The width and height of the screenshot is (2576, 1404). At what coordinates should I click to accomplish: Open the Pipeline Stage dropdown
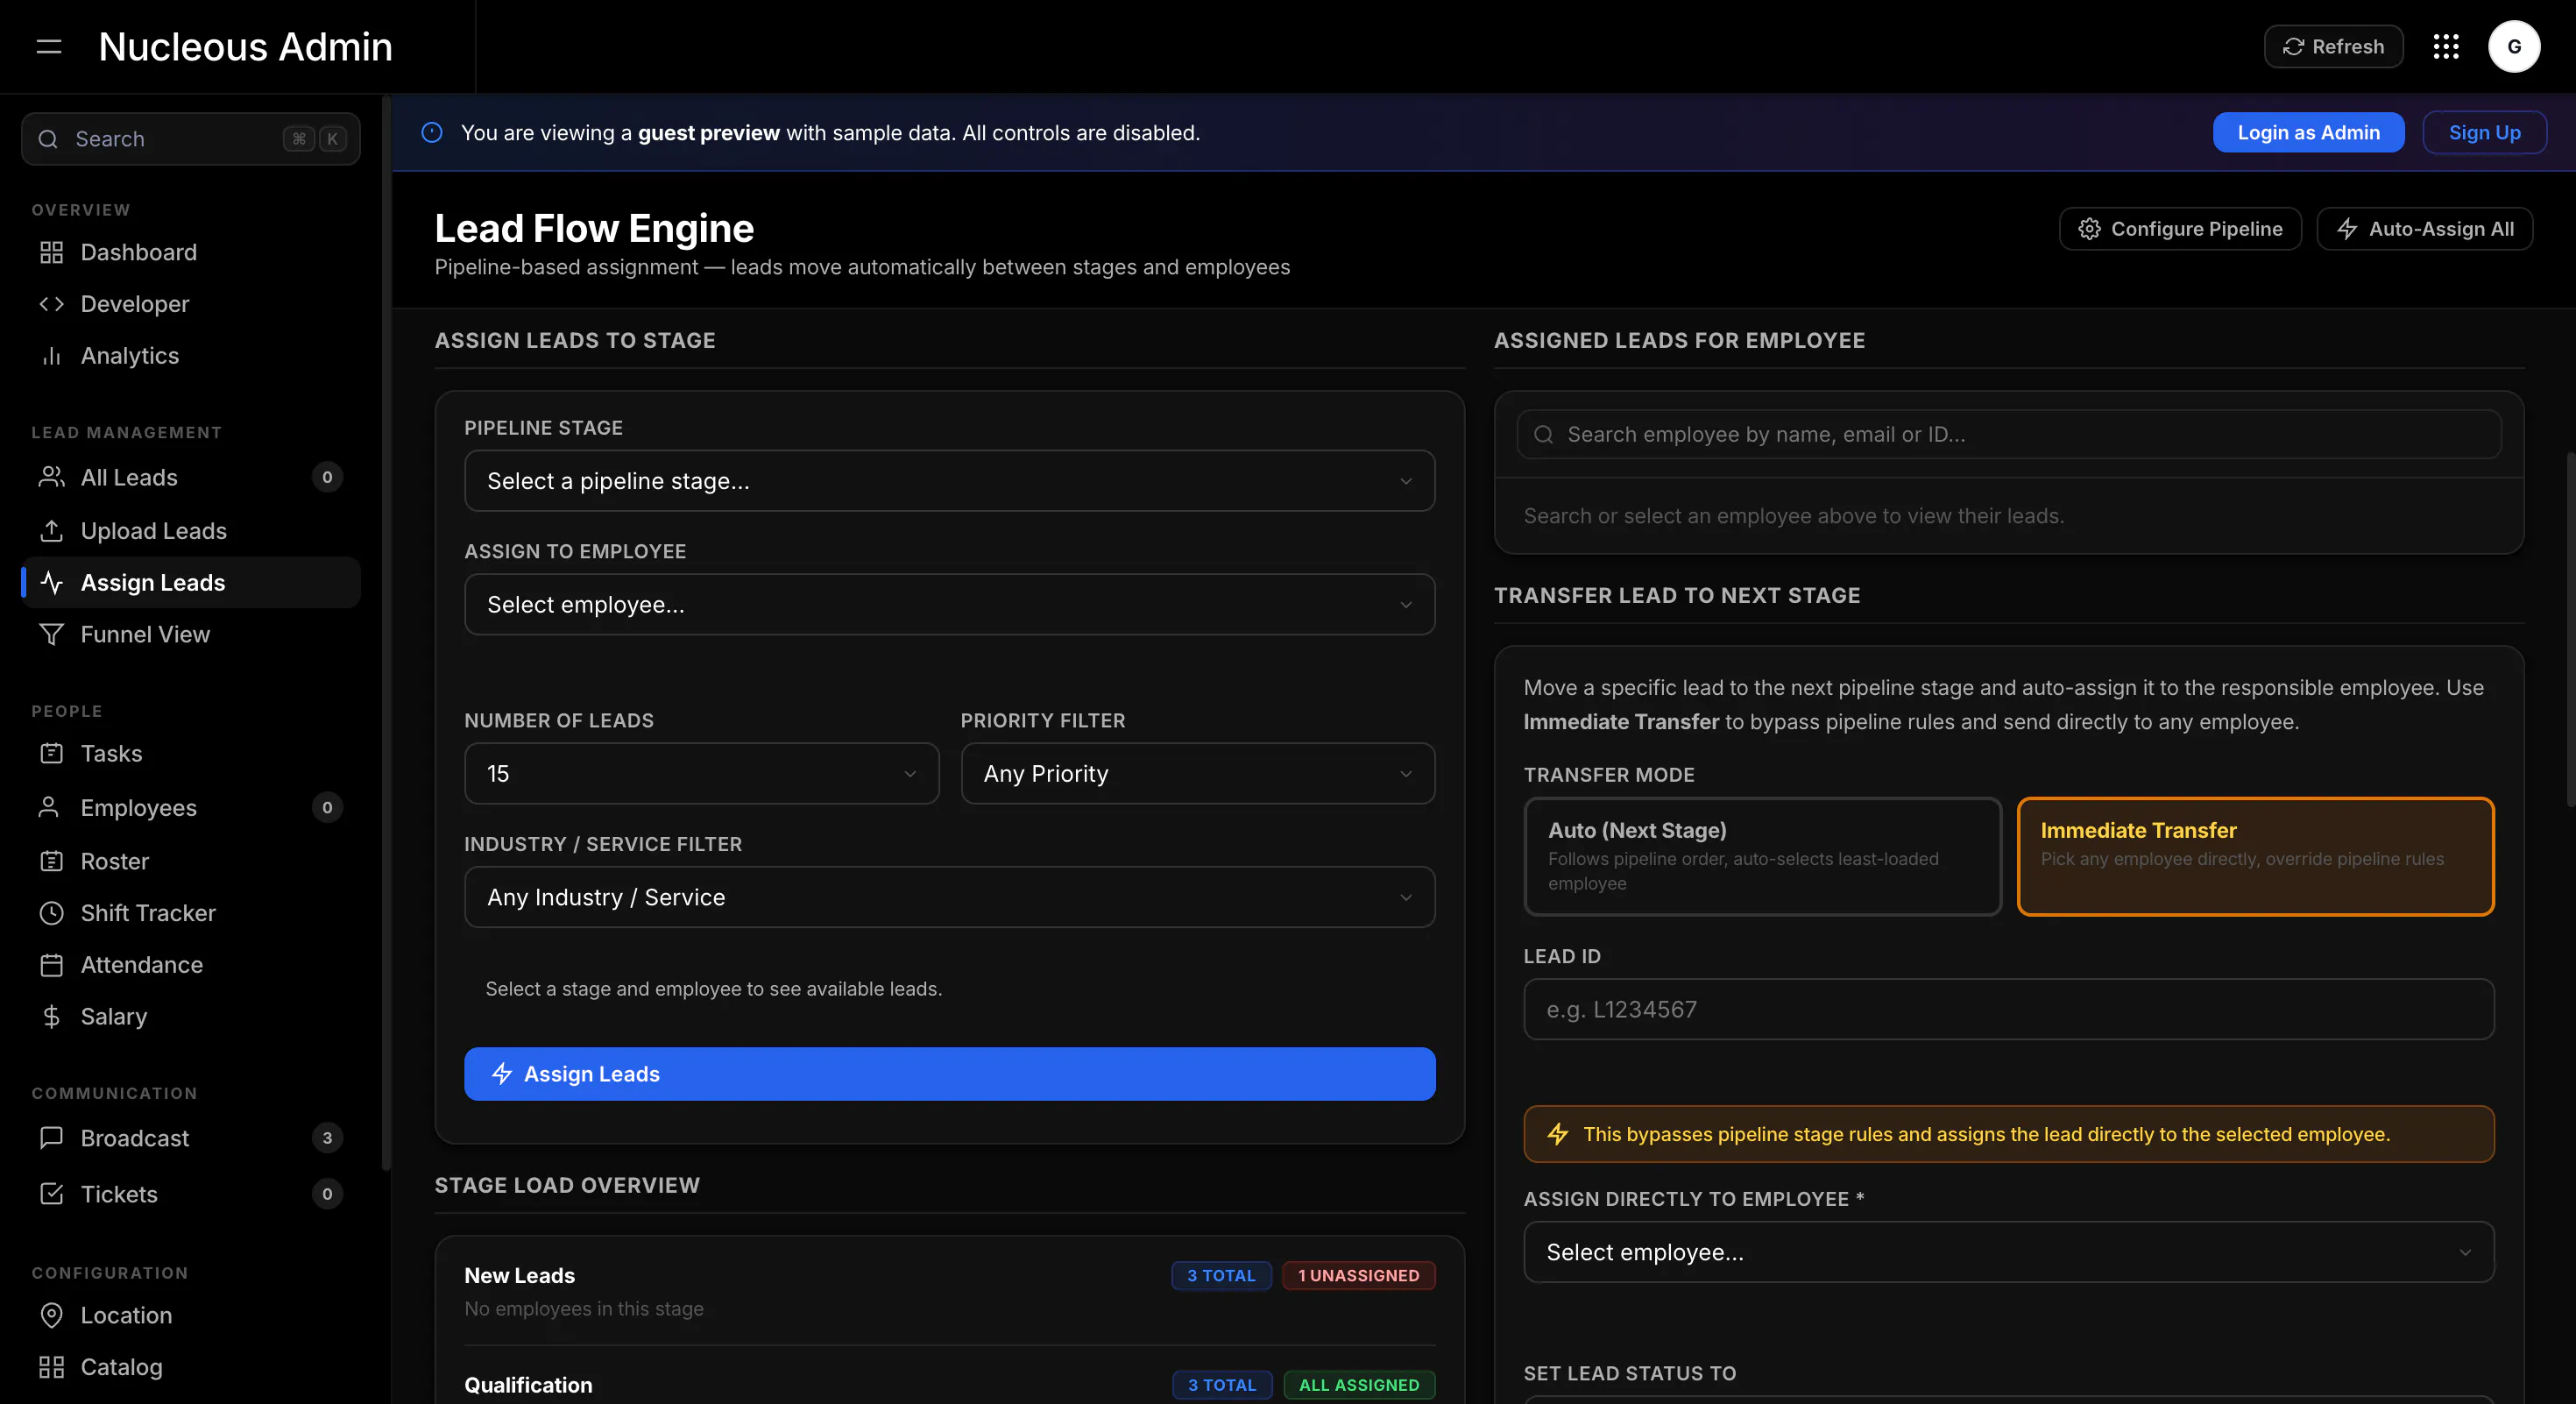949,481
